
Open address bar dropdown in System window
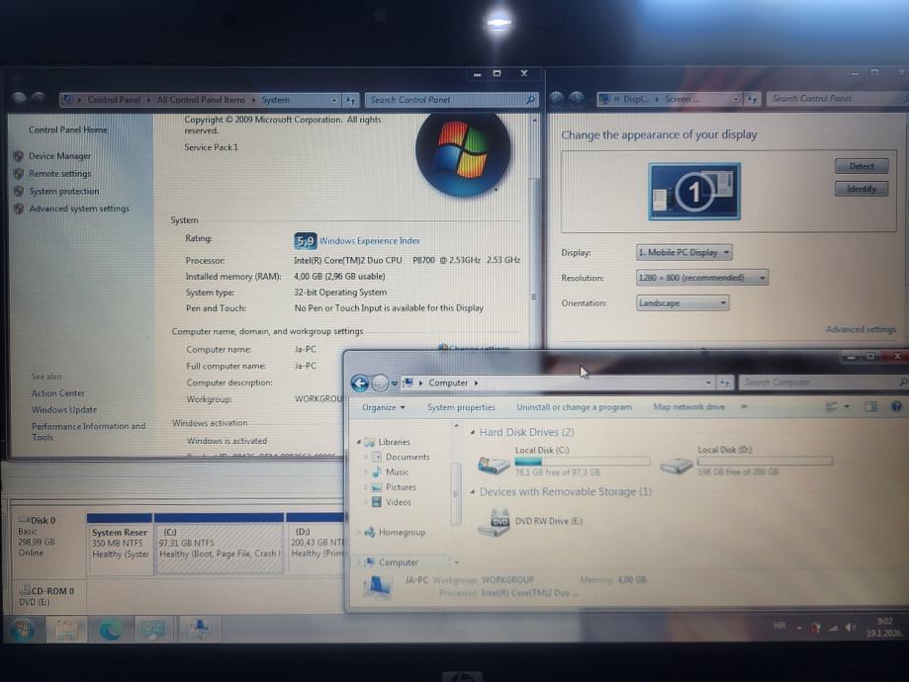tap(334, 100)
